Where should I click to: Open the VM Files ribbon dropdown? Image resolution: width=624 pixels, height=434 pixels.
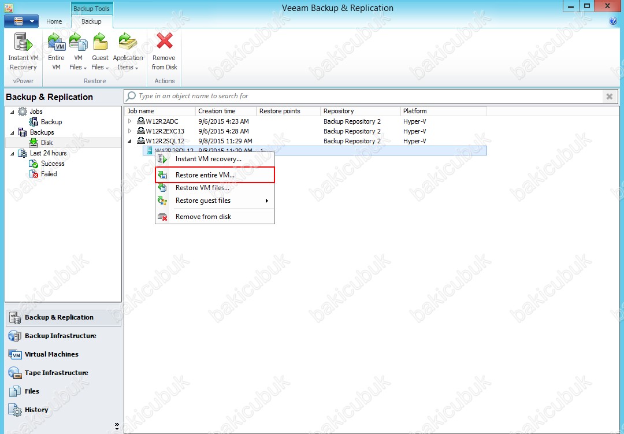(x=78, y=52)
